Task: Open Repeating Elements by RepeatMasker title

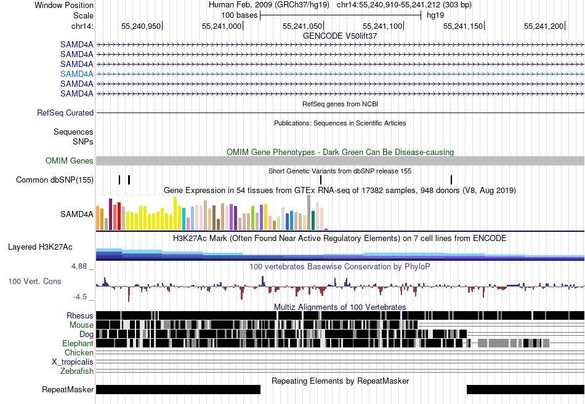Action: (x=340, y=381)
